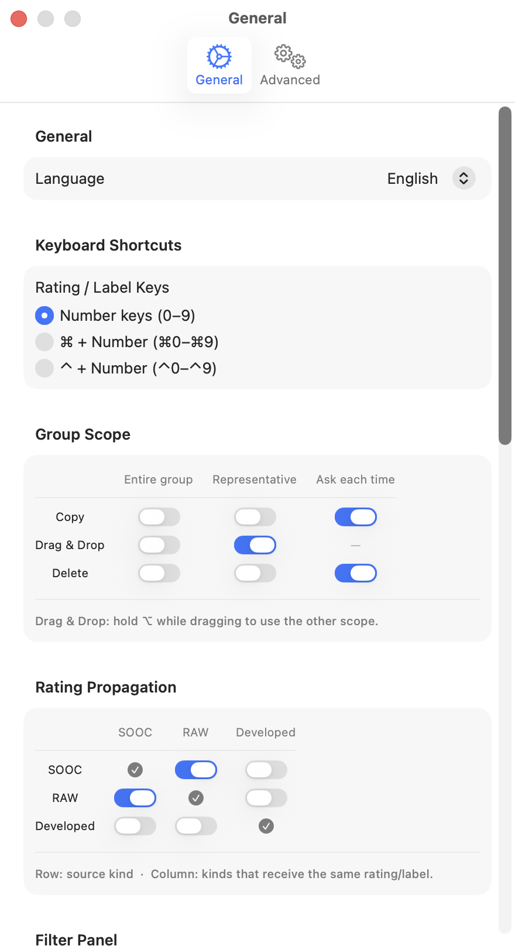Turn off Representative toggle for Drag & Drop
The image size is (515, 946).
click(x=255, y=545)
